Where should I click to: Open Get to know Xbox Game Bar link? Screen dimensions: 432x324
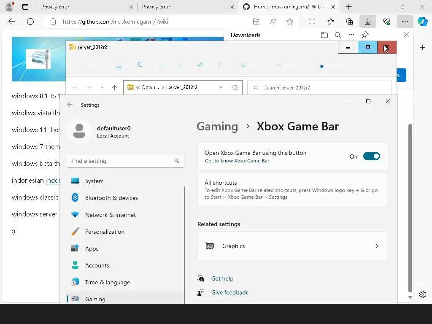point(237,161)
